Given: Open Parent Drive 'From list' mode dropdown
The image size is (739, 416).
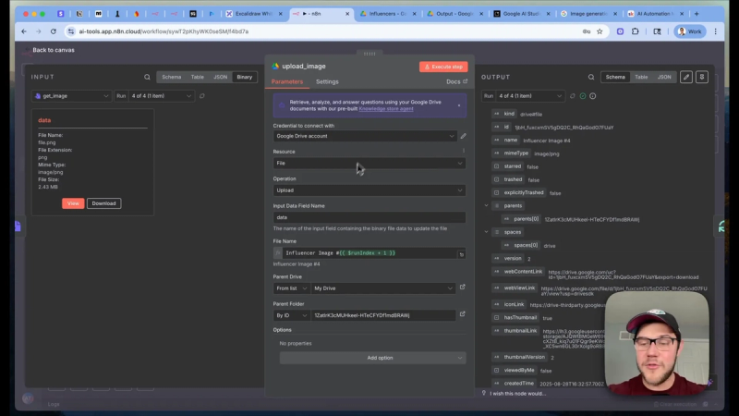Looking at the screenshot, I should click(291, 288).
